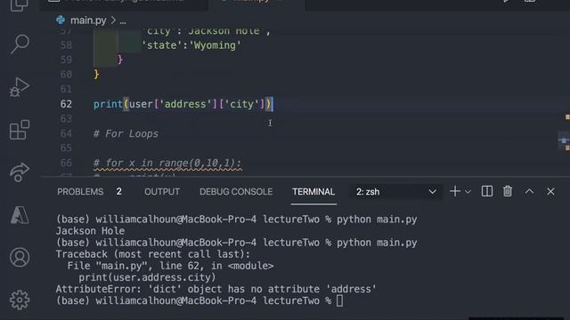Click the 'address' string on line 62
This screenshot has width=570, height=320.
185,104
